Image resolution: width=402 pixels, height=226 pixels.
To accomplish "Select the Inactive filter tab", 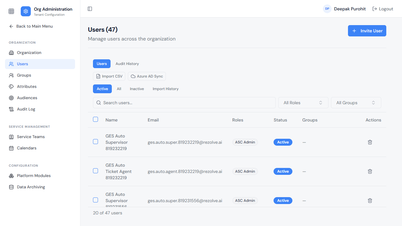I will pyautogui.click(x=137, y=89).
